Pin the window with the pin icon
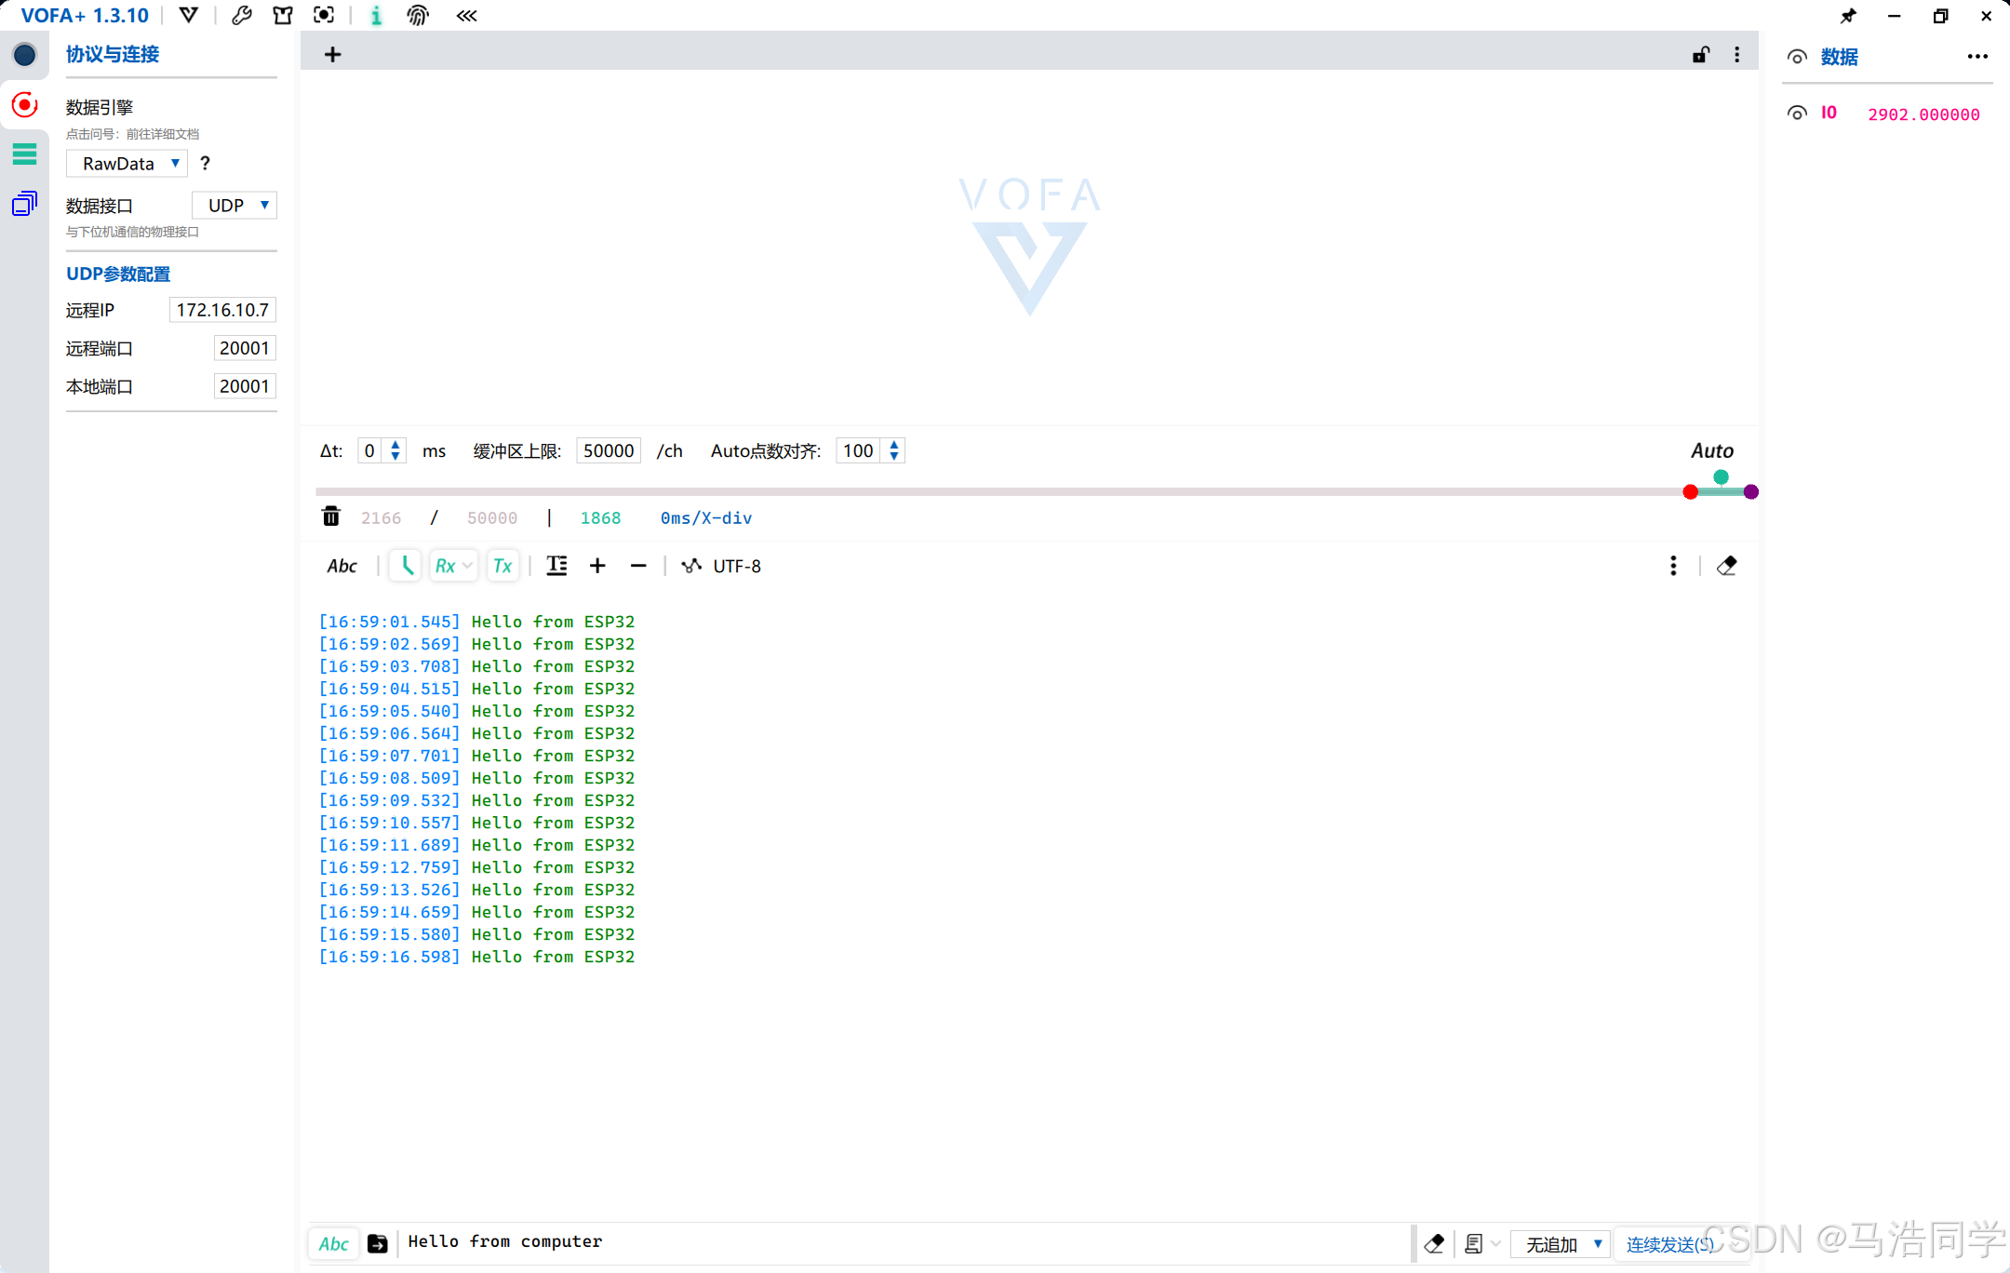This screenshot has height=1273, width=2010. pyautogui.click(x=1848, y=15)
